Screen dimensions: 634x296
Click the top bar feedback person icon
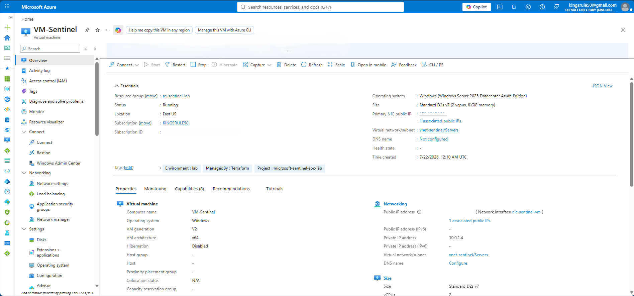556,7
